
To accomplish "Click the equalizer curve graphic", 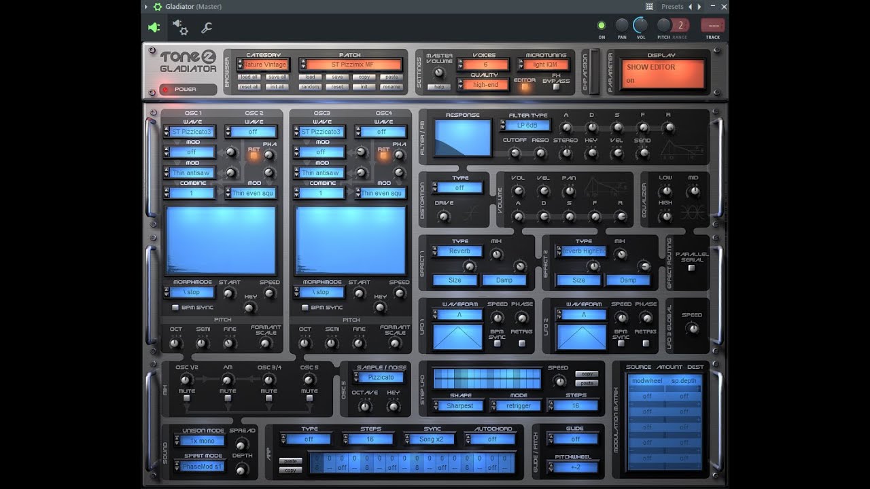I will click(694, 213).
